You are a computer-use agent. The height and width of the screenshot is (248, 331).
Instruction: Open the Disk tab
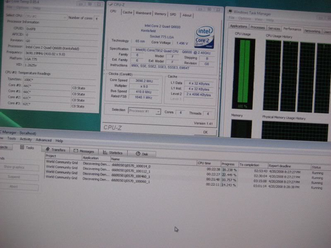click(142, 154)
